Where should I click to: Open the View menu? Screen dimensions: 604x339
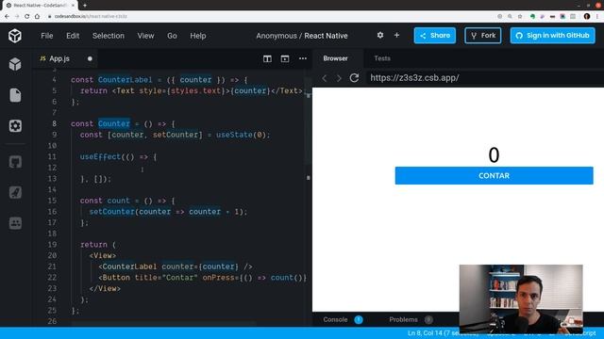[145, 36]
